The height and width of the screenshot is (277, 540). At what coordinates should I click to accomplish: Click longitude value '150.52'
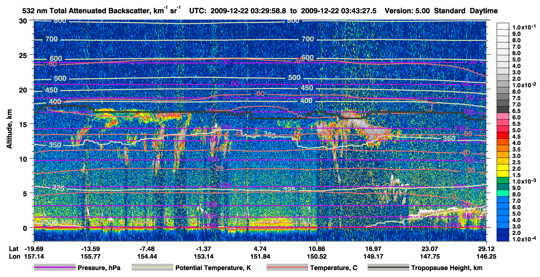[317, 256]
